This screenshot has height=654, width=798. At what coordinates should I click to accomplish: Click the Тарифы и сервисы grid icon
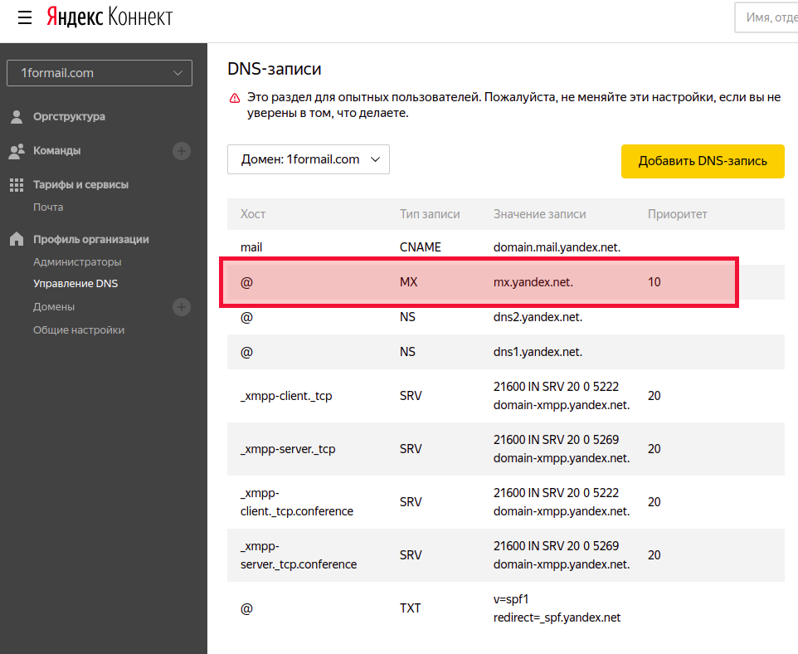(x=16, y=185)
